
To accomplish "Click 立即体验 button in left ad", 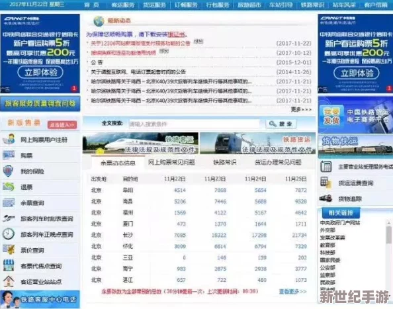I will click(x=40, y=72).
